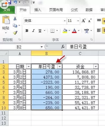This screenshot has height=130, width=105.
Task: Click the Copy icon
Action: point(15,25)
